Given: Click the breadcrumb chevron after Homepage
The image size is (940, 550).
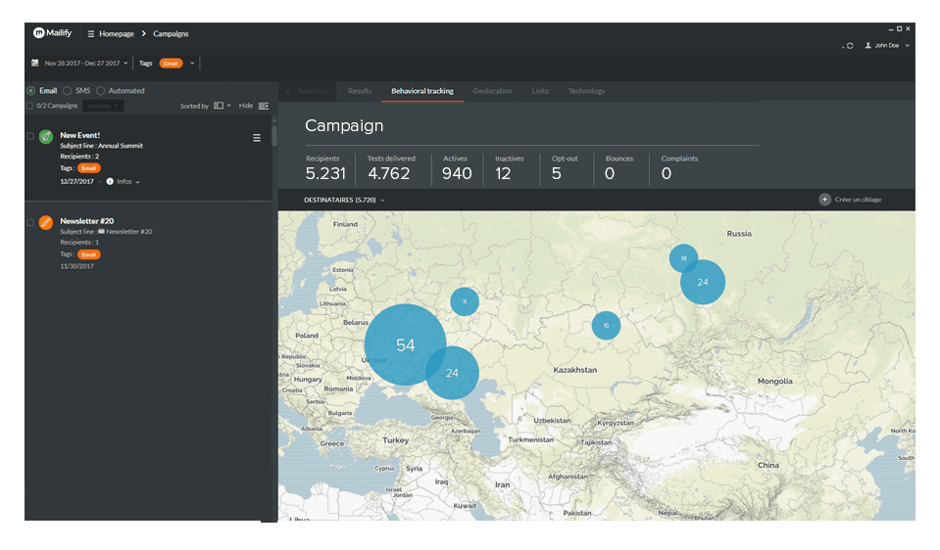Looking at the screenshot, I should coord(144,33).
